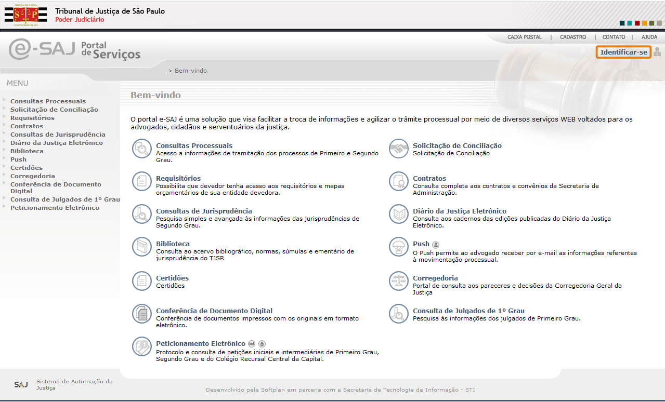
Task: Click the Solicitação de Conciliação heading link in content
Action: coord(457,146)
